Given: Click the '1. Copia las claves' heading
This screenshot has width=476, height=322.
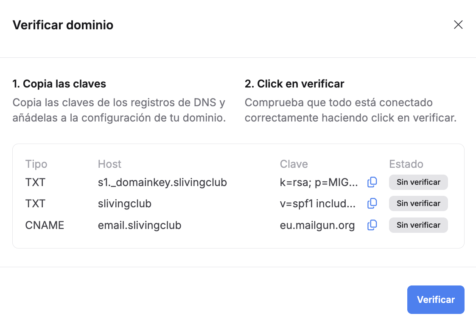Looking at the screenshot, I should (x=59, y=84).
